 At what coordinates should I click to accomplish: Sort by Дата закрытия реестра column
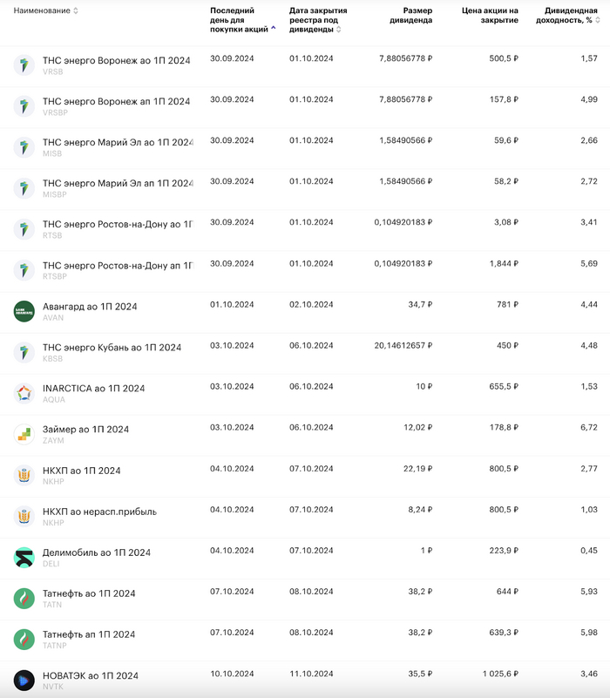point(318,19)
